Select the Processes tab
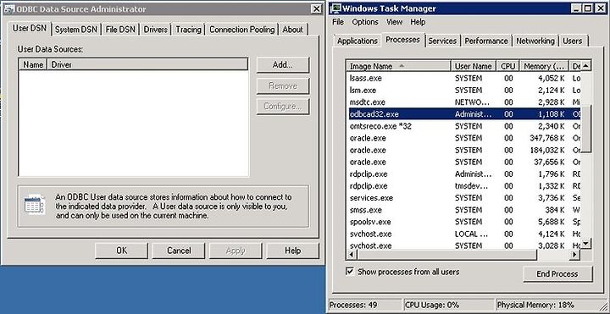Screen dimensions: 610x314 pos(402,40)
